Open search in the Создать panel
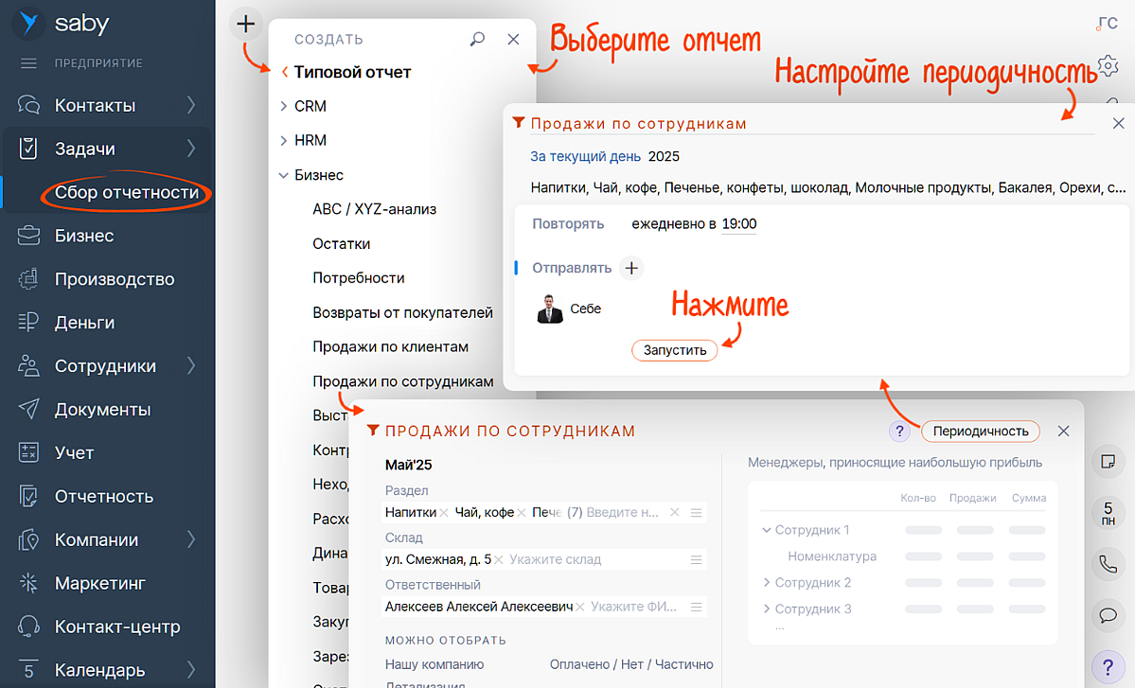This screenshot has width=1135, height=688. [478, 40]
